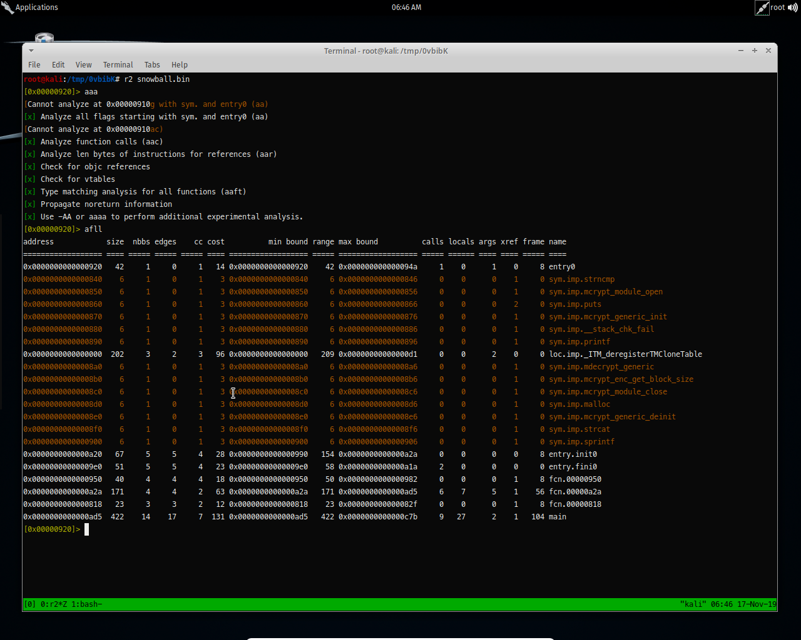Click 'sym.imp.mcrypt_enc_get_block_size' entry
Viewport: 801px width, 640px height.
pos(621,379)
